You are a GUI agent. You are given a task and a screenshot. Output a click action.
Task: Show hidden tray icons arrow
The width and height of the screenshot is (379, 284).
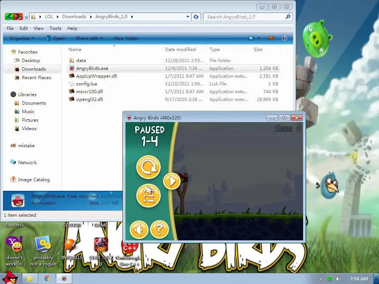point(321,279)
